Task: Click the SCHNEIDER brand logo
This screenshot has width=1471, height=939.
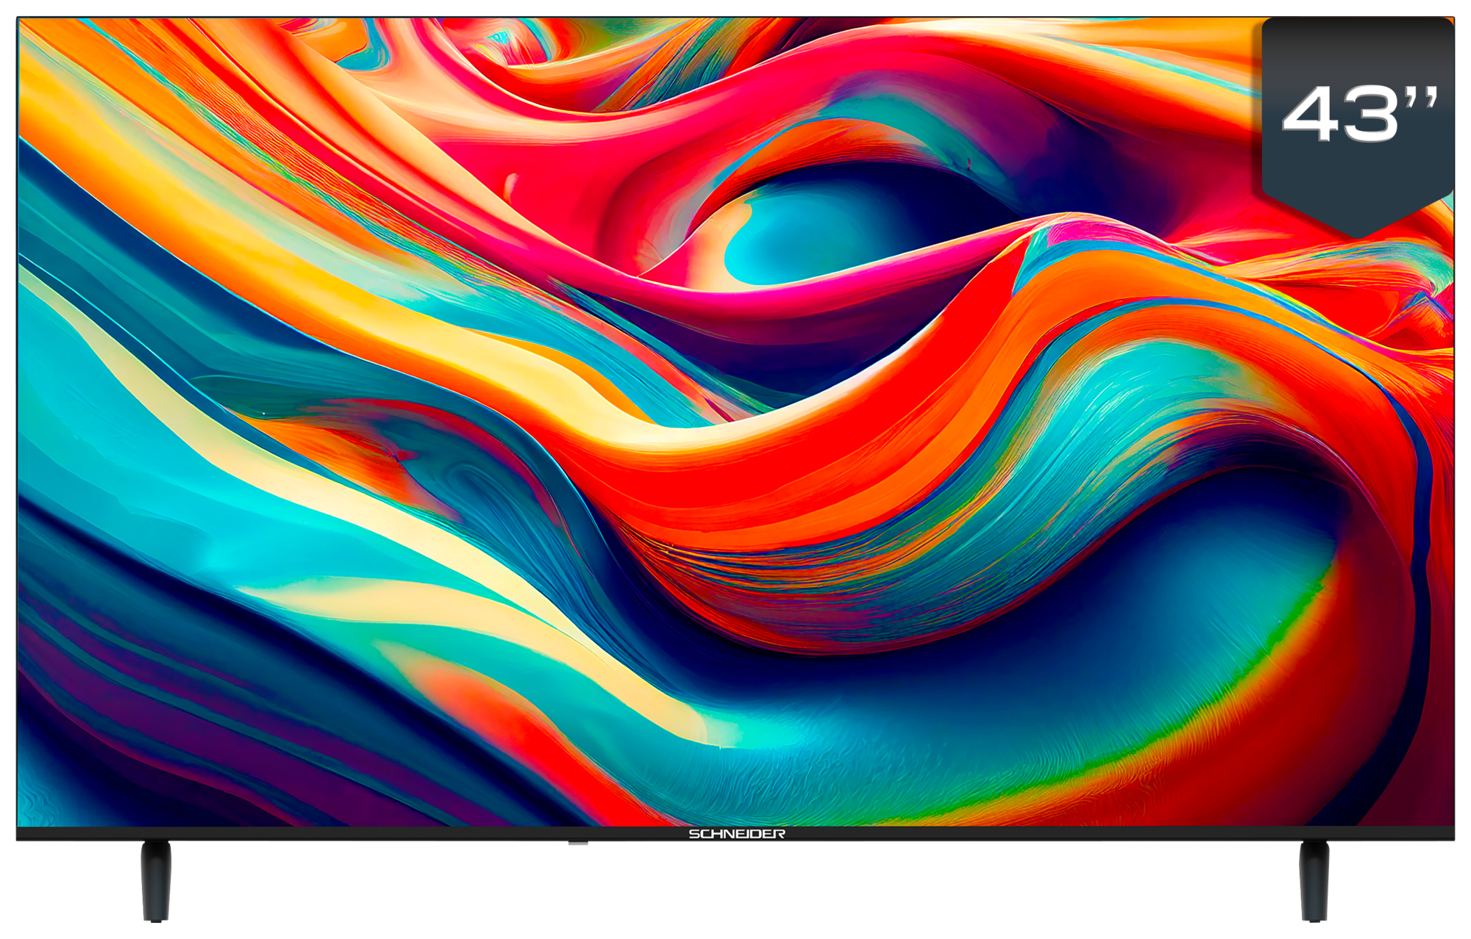Action: [736, 834]
